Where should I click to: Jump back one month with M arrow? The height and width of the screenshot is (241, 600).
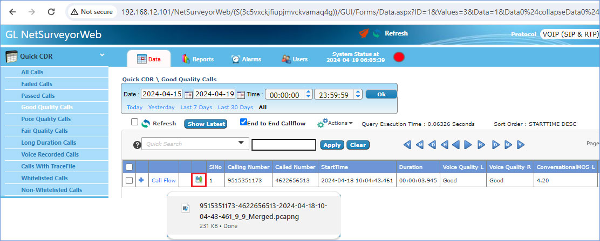point(420,145)
